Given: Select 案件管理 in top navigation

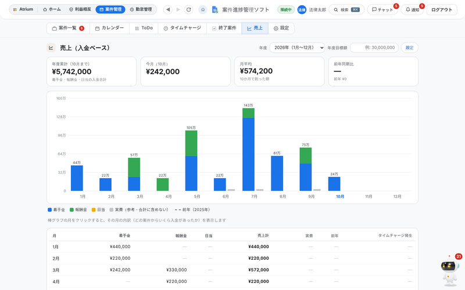Looking at the screenshot, I should 110,9.
